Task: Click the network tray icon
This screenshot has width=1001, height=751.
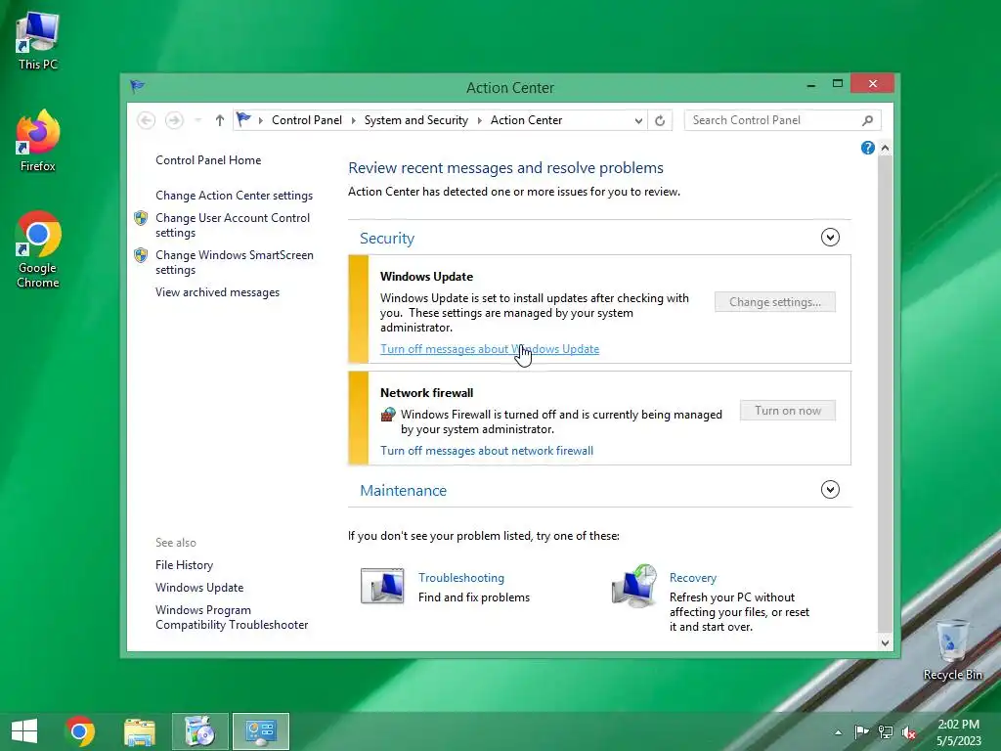Action: tap(886, 732)
